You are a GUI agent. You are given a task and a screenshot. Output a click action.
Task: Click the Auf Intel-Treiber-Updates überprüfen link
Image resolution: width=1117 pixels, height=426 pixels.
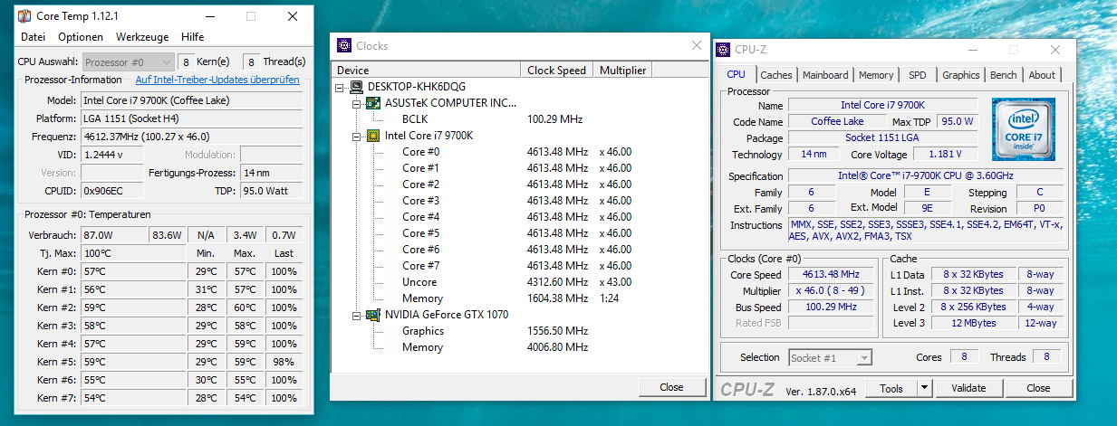coord(217,80)
